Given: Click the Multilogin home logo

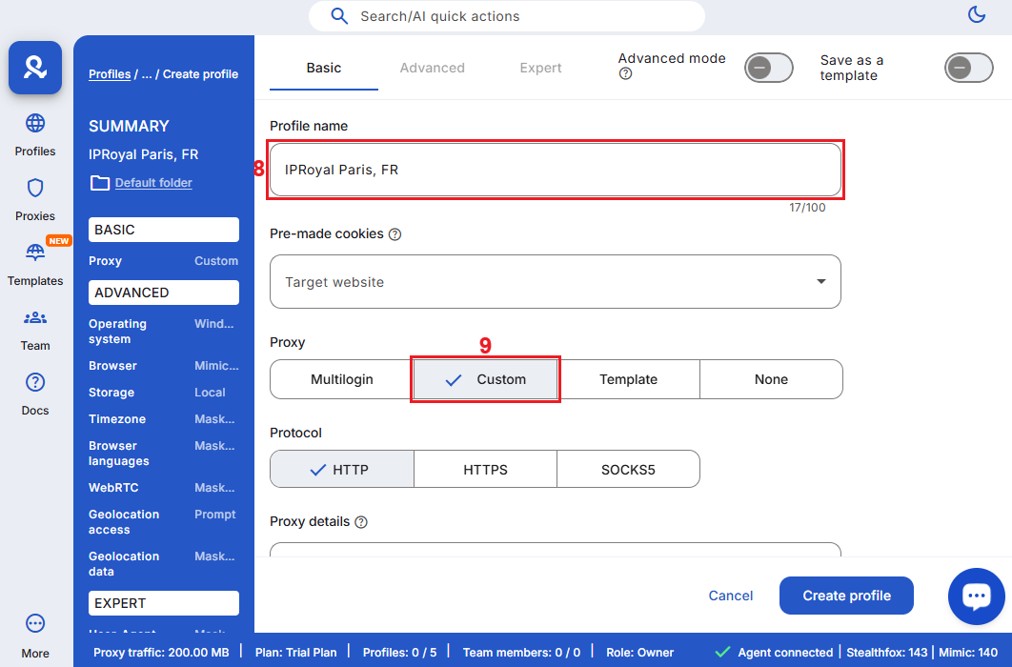Looking at the screenshot, I should 35,68.
